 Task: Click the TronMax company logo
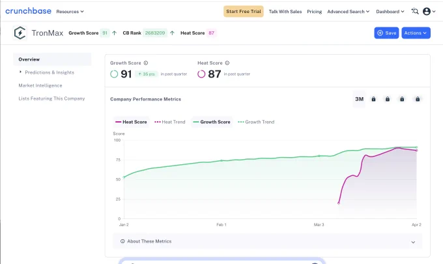(20, 33)
